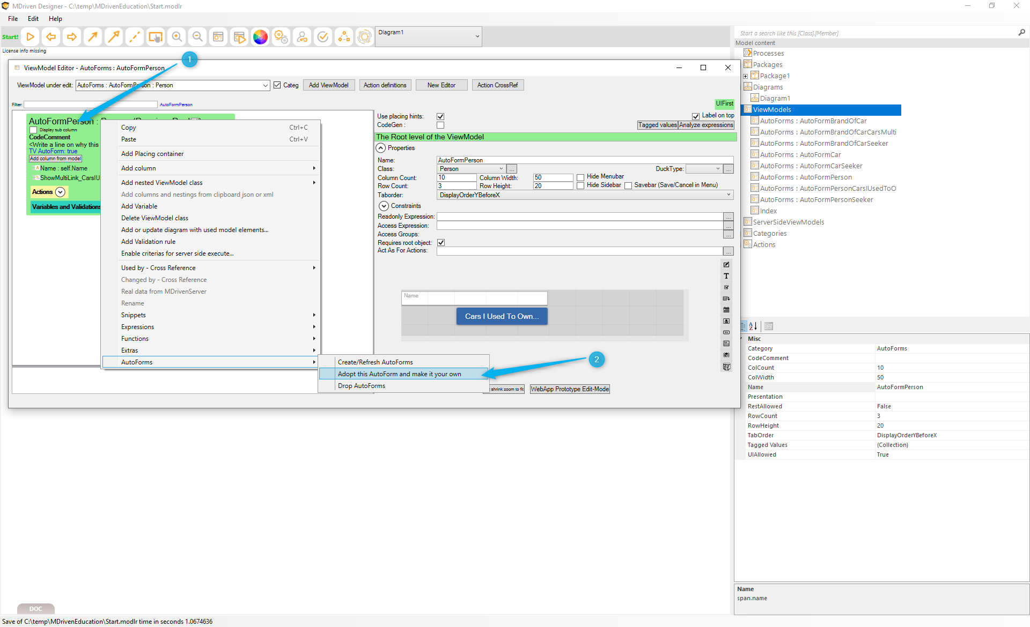Click the Action definitions button
1030x627 pixels.
(x=385, y=85)
